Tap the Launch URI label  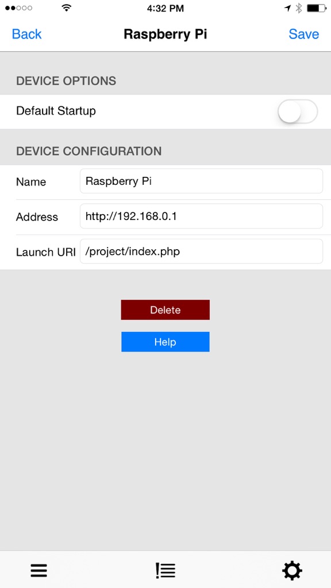pos(46,252)
